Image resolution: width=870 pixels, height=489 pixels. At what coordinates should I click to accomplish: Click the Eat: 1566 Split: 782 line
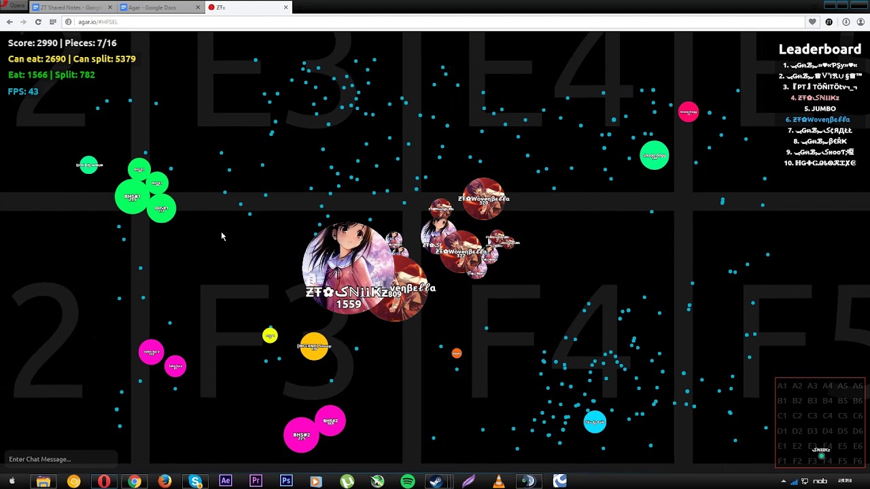pyautogui.click(x=51, y=75)
